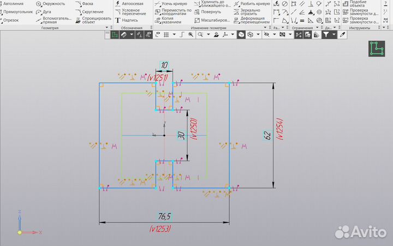Toggle the shaded cube display mode
This screenshot has height=246, width=393.
click(x=241, y=34)
